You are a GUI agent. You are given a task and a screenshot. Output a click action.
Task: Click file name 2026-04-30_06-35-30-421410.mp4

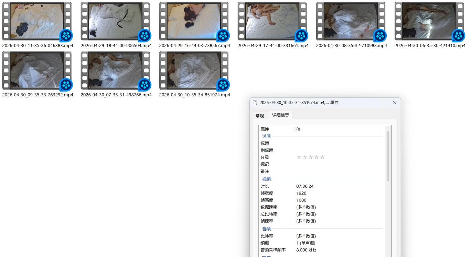[x=430, y=45]
